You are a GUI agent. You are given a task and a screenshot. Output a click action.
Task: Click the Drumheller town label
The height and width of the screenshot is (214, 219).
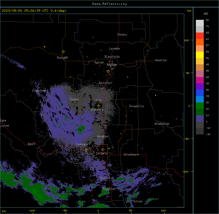tap(162, 124)
